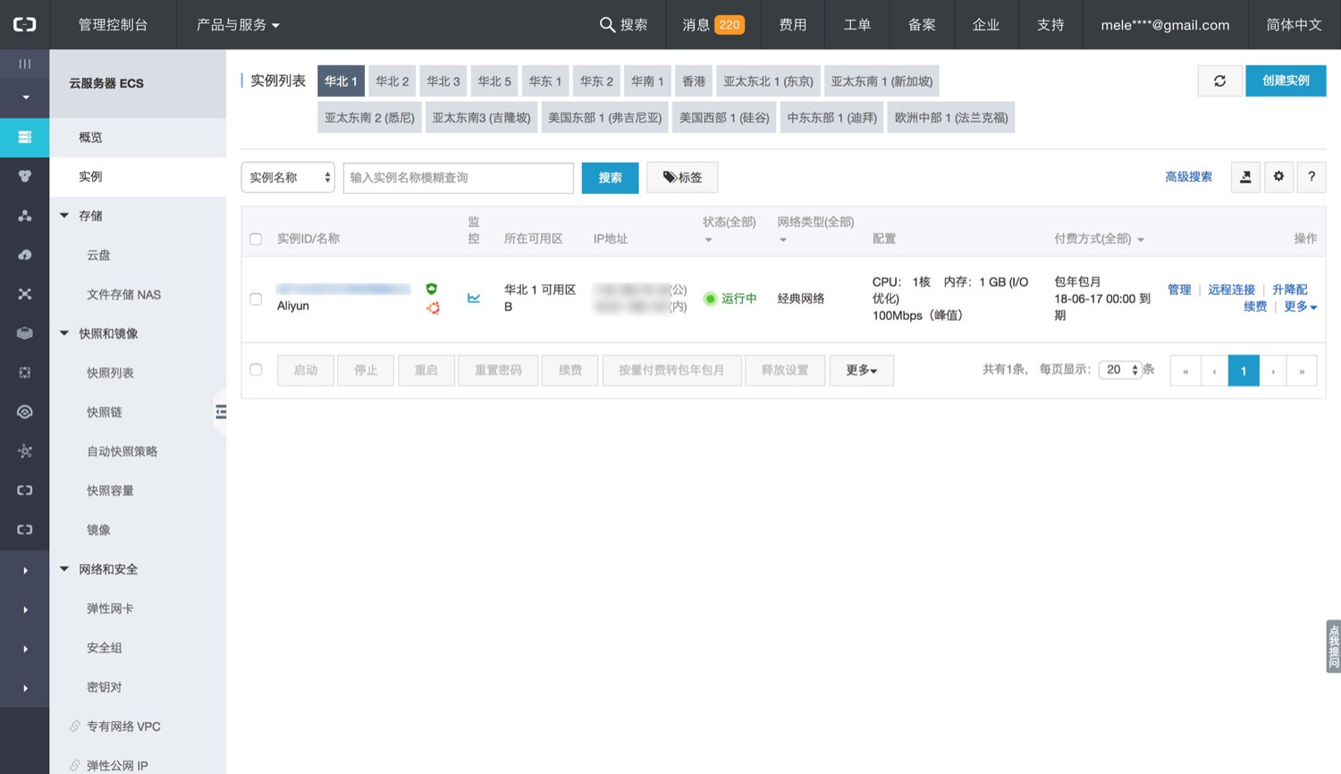Open the 实例名称 search-type dropdown

[288, 178]
